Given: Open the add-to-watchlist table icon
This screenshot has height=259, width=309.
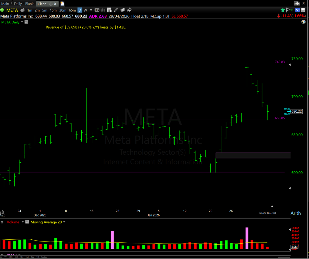Looking at the screenshot, I should pos(109,10).
